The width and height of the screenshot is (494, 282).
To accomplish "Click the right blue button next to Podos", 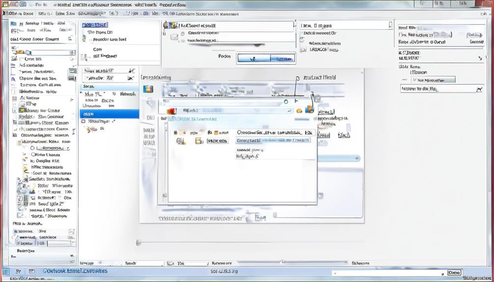I will point(282,58).
